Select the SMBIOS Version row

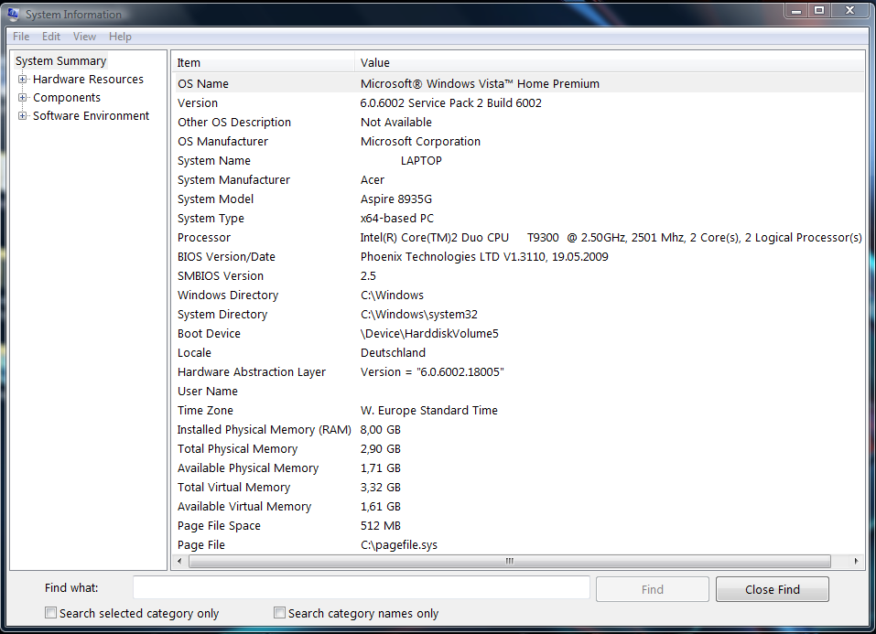pos(518,276)
